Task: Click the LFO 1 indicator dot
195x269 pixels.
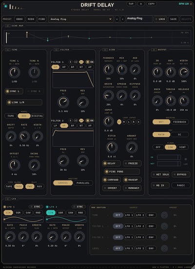Action: click(4, 207)
